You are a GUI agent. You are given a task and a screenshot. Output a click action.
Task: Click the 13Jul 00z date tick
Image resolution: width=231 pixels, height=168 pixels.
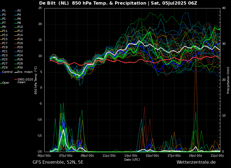[x=131, y=156]
